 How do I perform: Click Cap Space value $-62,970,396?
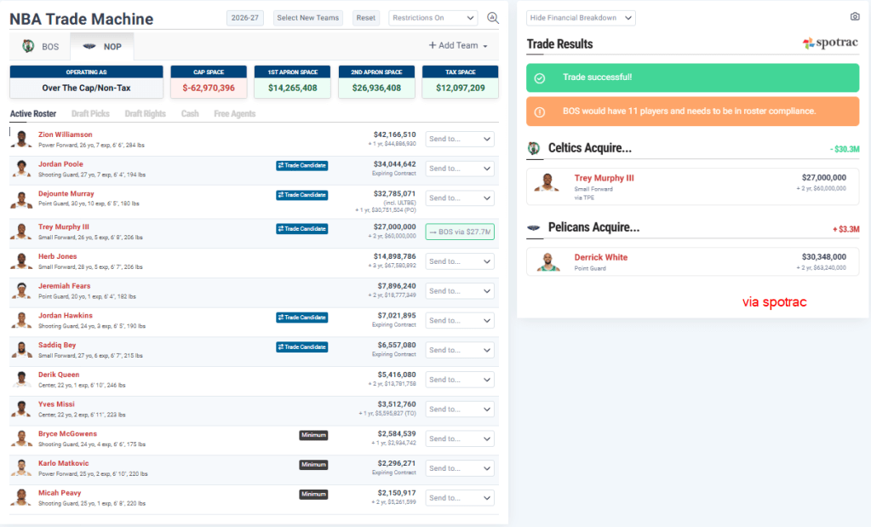click(x=209, y=88)
